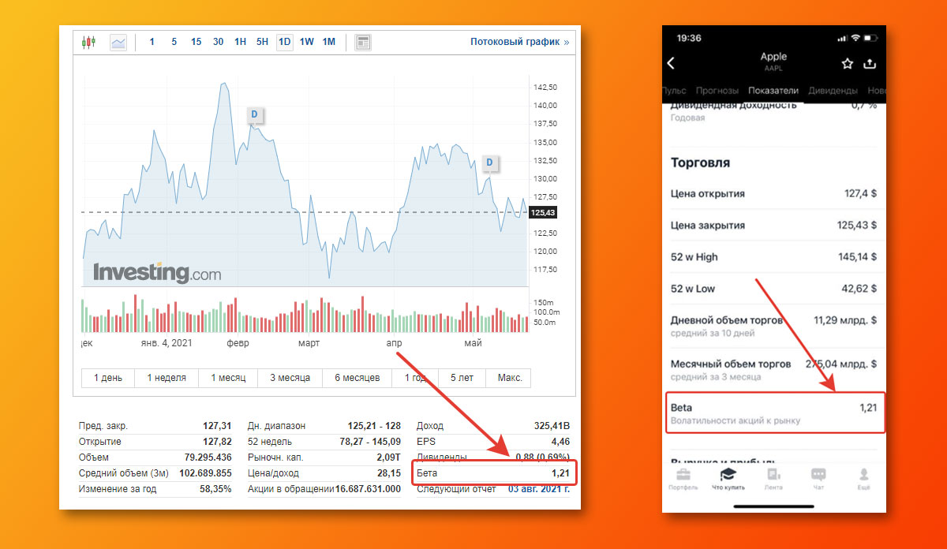Click the February dividend D marker

point(254,115)
